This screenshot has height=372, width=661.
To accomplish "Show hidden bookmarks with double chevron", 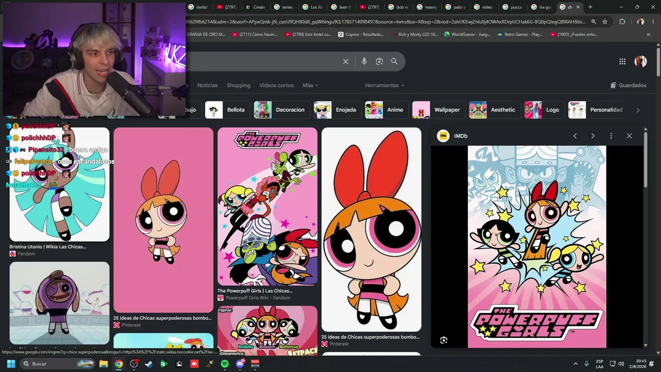I will (648, 35).
